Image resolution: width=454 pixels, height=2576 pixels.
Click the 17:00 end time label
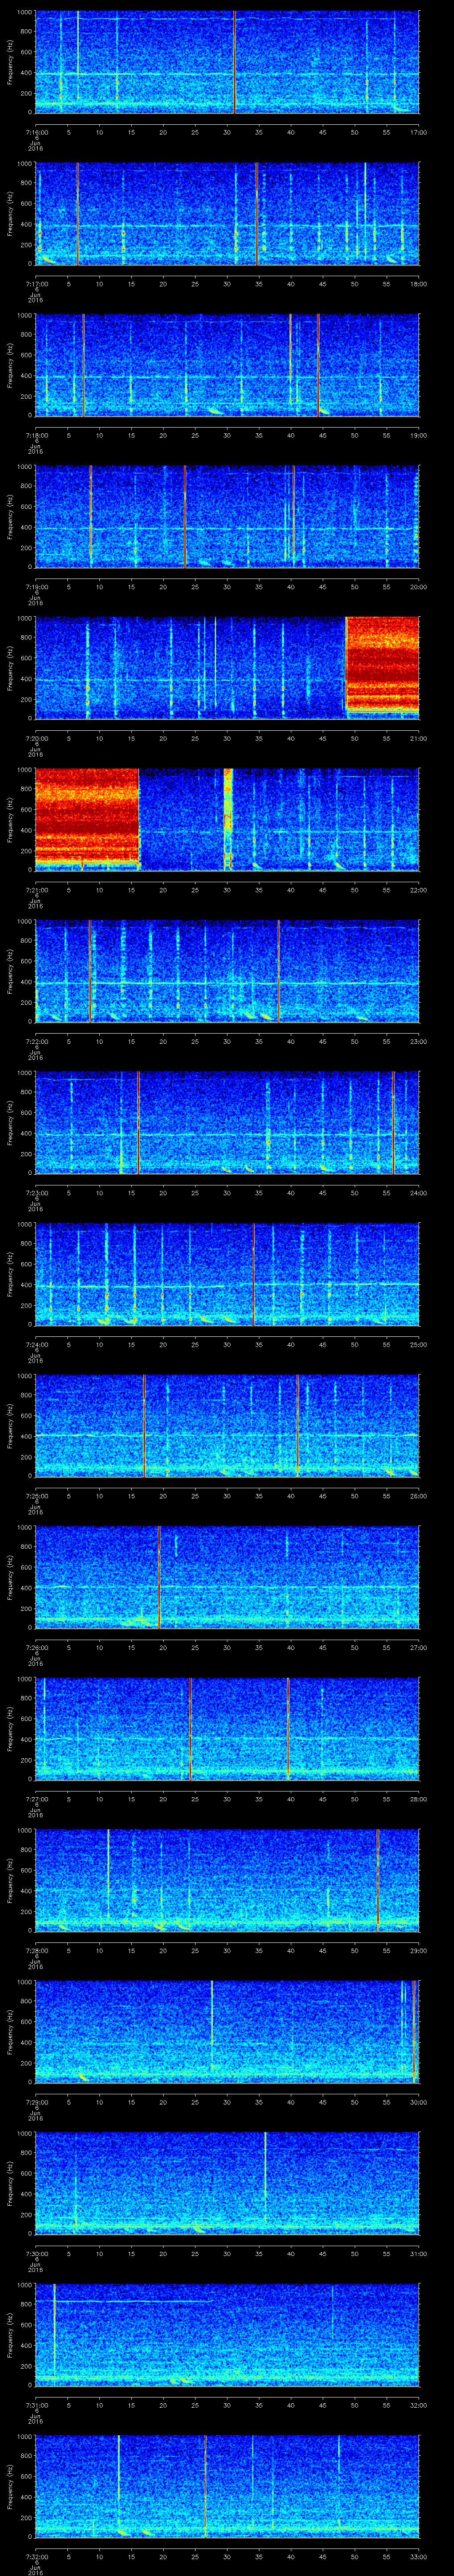click(418, 131)
